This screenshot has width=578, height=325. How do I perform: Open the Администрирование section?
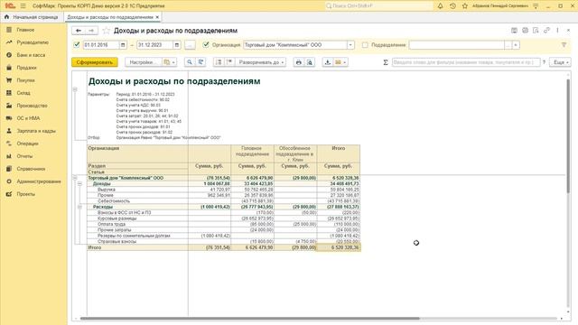(39, 181)
